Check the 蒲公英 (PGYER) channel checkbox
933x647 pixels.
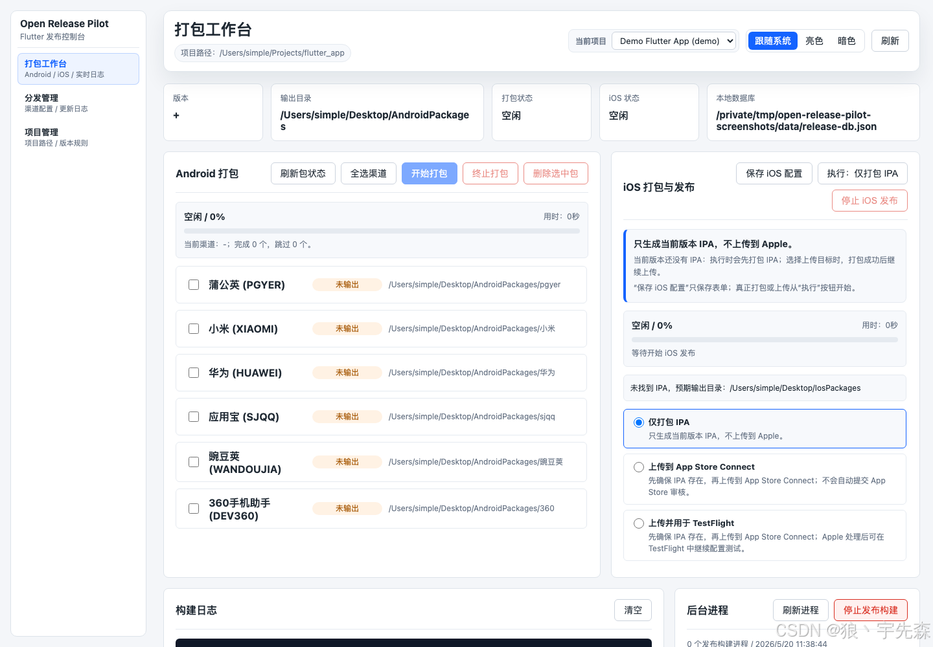pyautogui.click(x=194, y=285)
